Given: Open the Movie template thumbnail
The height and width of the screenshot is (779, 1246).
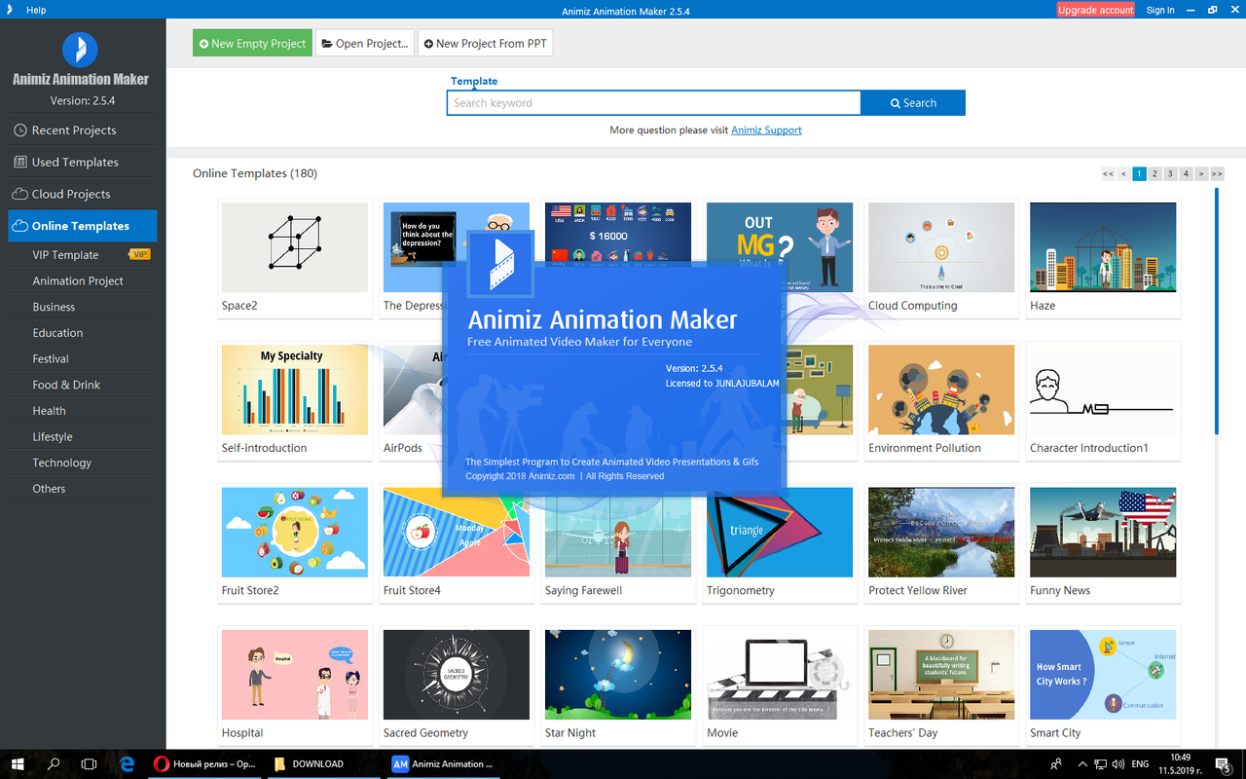Looking at the screenshot, I should coord(780,675).
